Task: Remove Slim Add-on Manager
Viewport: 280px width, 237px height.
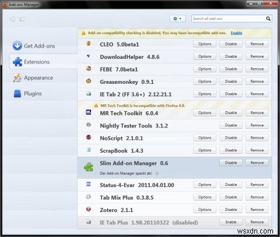Action: [257, 162]
